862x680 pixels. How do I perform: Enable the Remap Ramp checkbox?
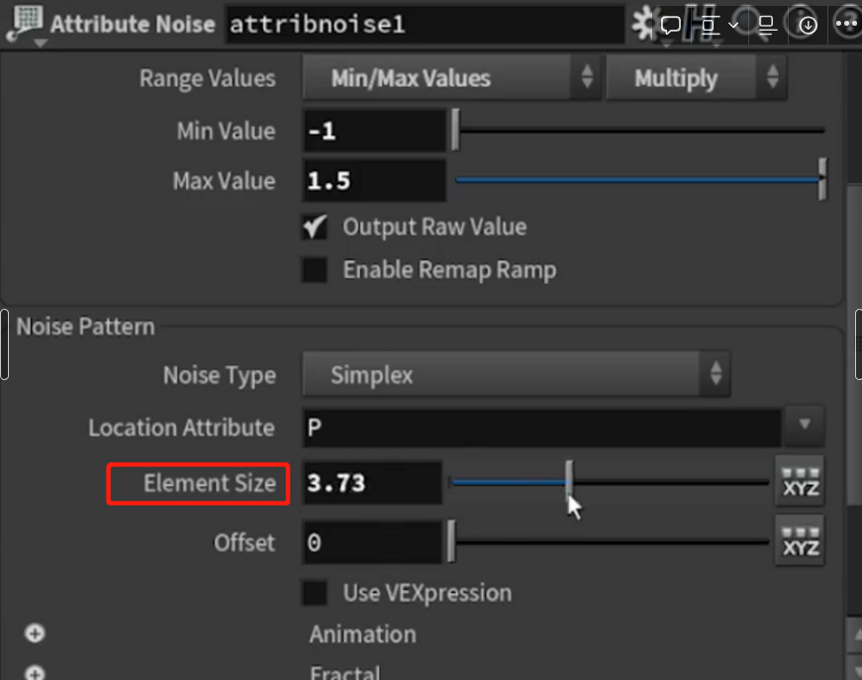click(x=315, y=270)
